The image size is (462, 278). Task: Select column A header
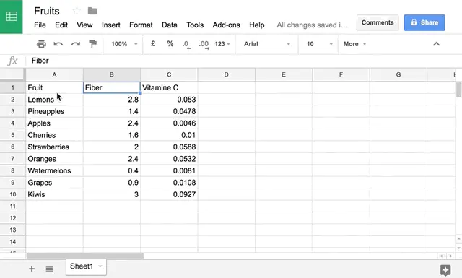54,74
